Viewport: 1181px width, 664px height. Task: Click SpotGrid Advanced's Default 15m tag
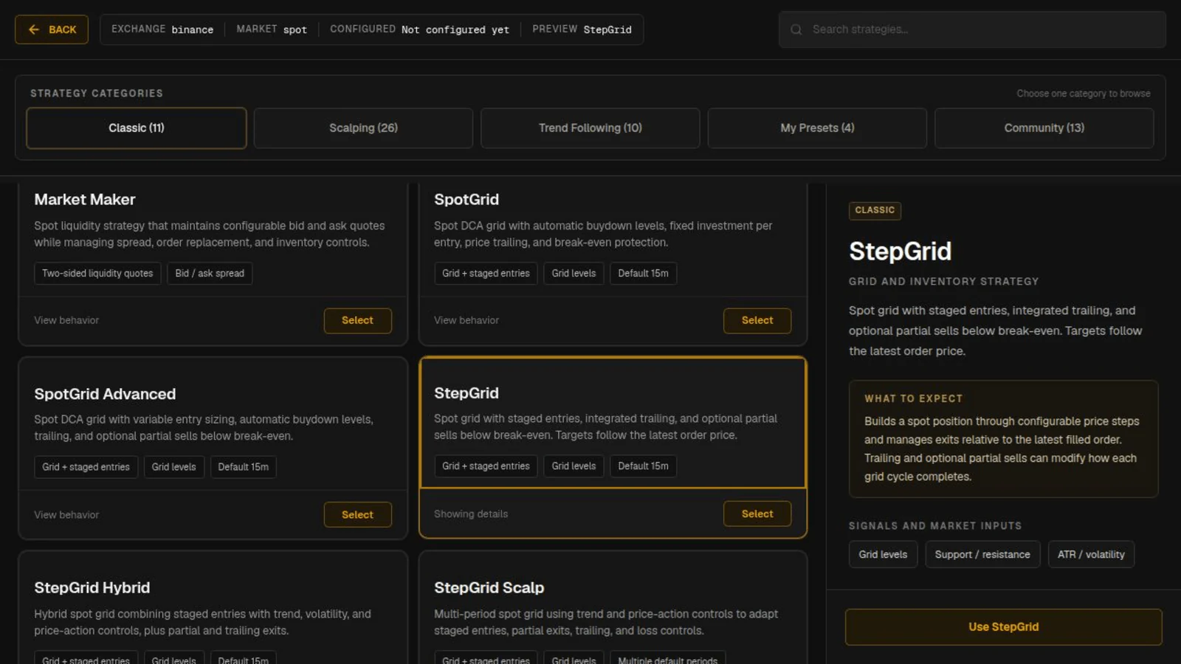[243, 467]
